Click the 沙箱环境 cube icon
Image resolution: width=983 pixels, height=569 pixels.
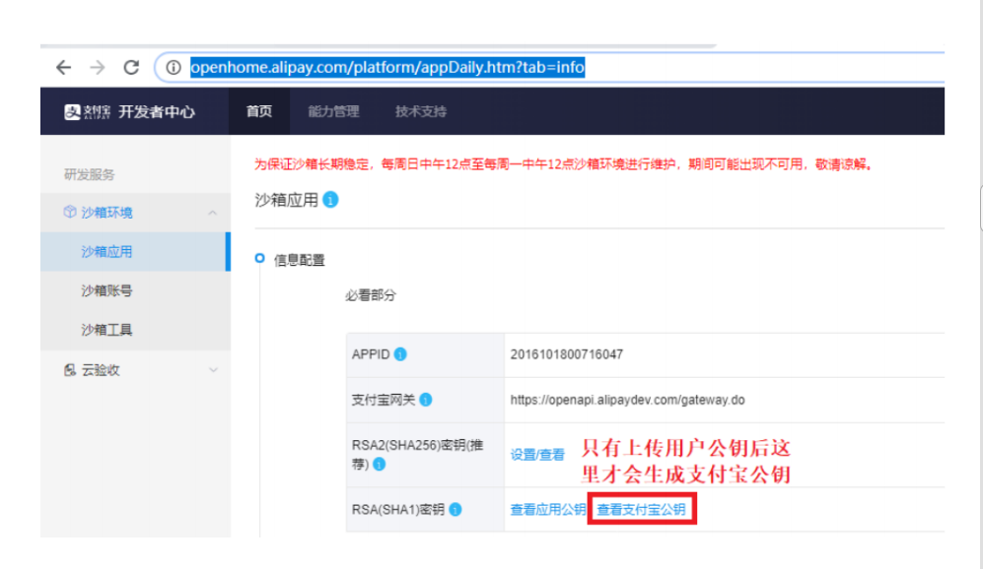pos(70,212)
